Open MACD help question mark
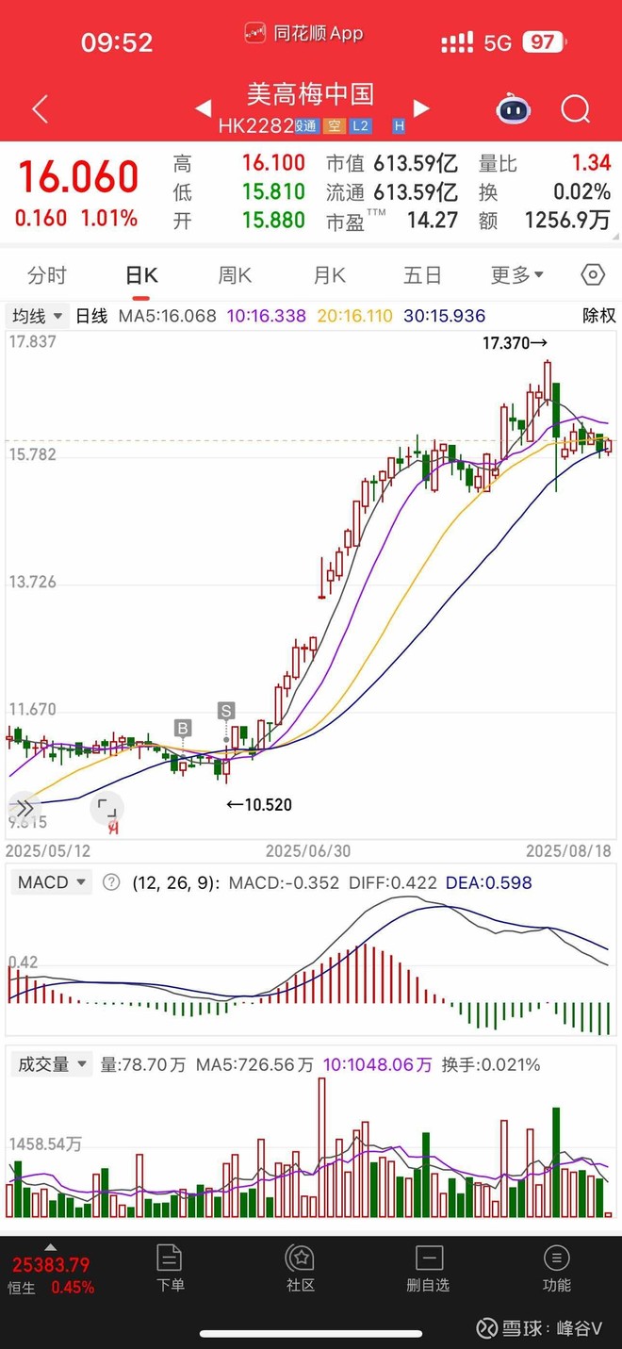The width and height of the screenshot is (622, 1349). coord(111,883)
